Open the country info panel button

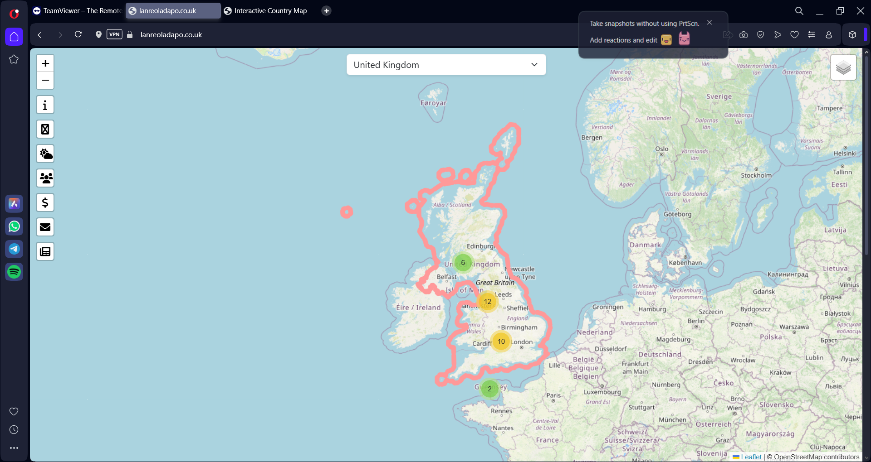click(45, 105)
